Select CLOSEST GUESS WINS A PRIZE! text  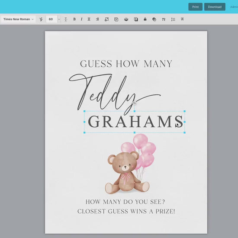pyautogui.click(x=126, y=211)
